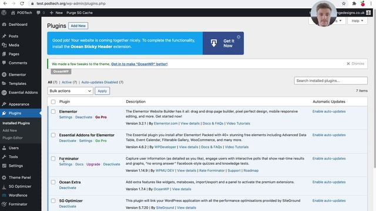
Task: Open the Essential Addons icon in sidebar
Action: [x=4, y=93]
